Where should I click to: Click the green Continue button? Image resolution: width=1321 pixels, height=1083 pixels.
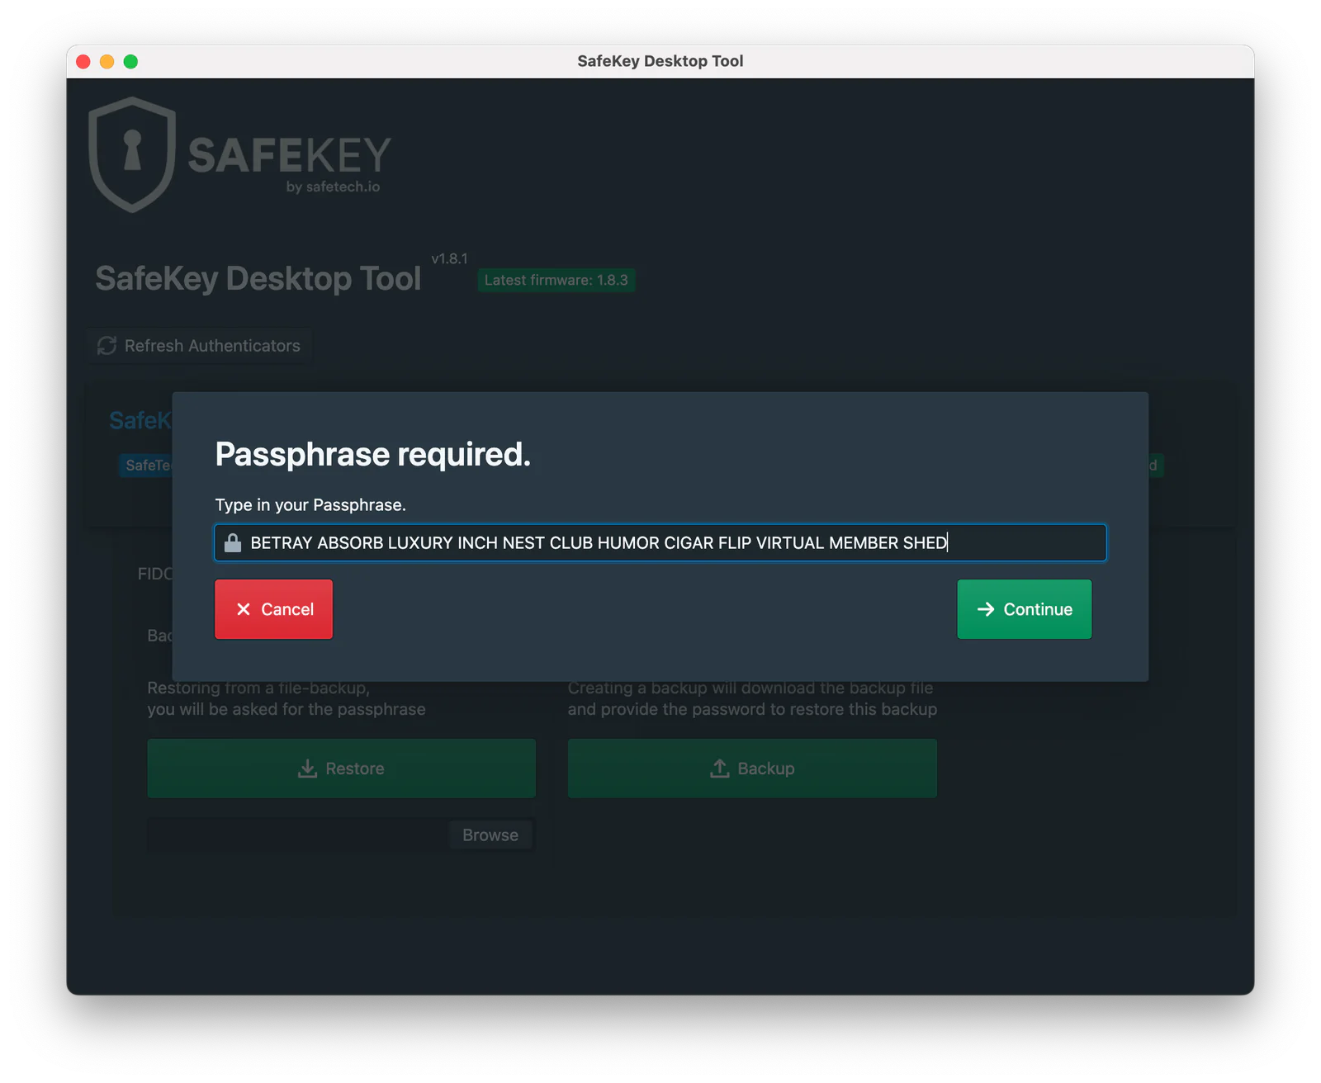click(1024, 609)
